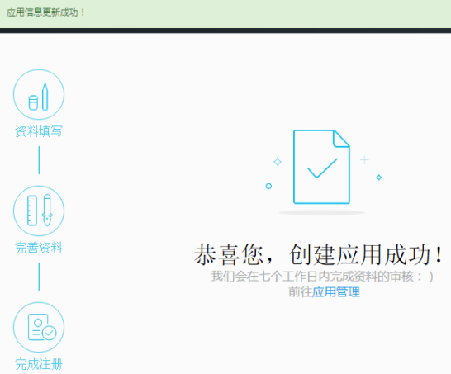Click the small hollow circle decoration left of document
Viewport: 451px width, 374px height.
pyautogui.click(x=268, y=186)
